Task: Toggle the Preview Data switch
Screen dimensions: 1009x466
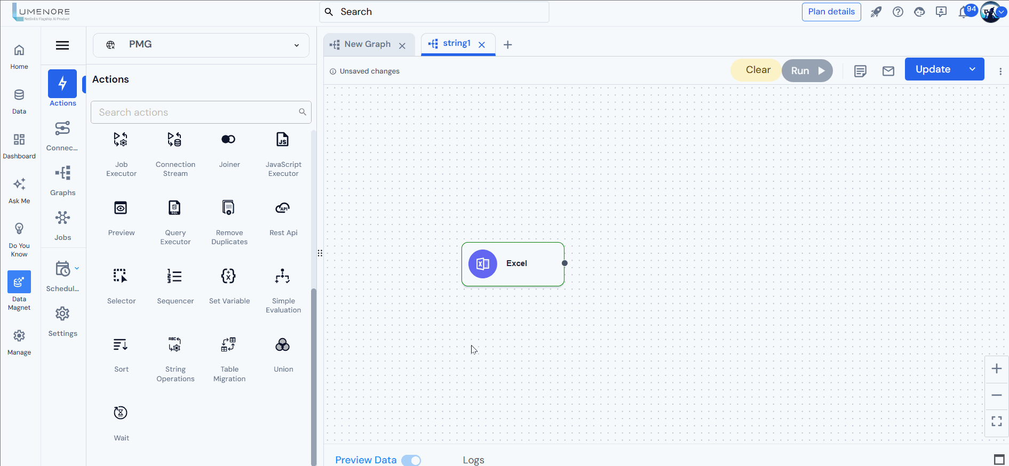Action: (x=411, y=460)
